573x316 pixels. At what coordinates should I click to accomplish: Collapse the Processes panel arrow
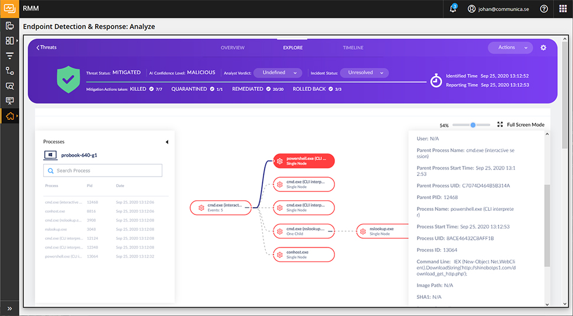(167, 142)
